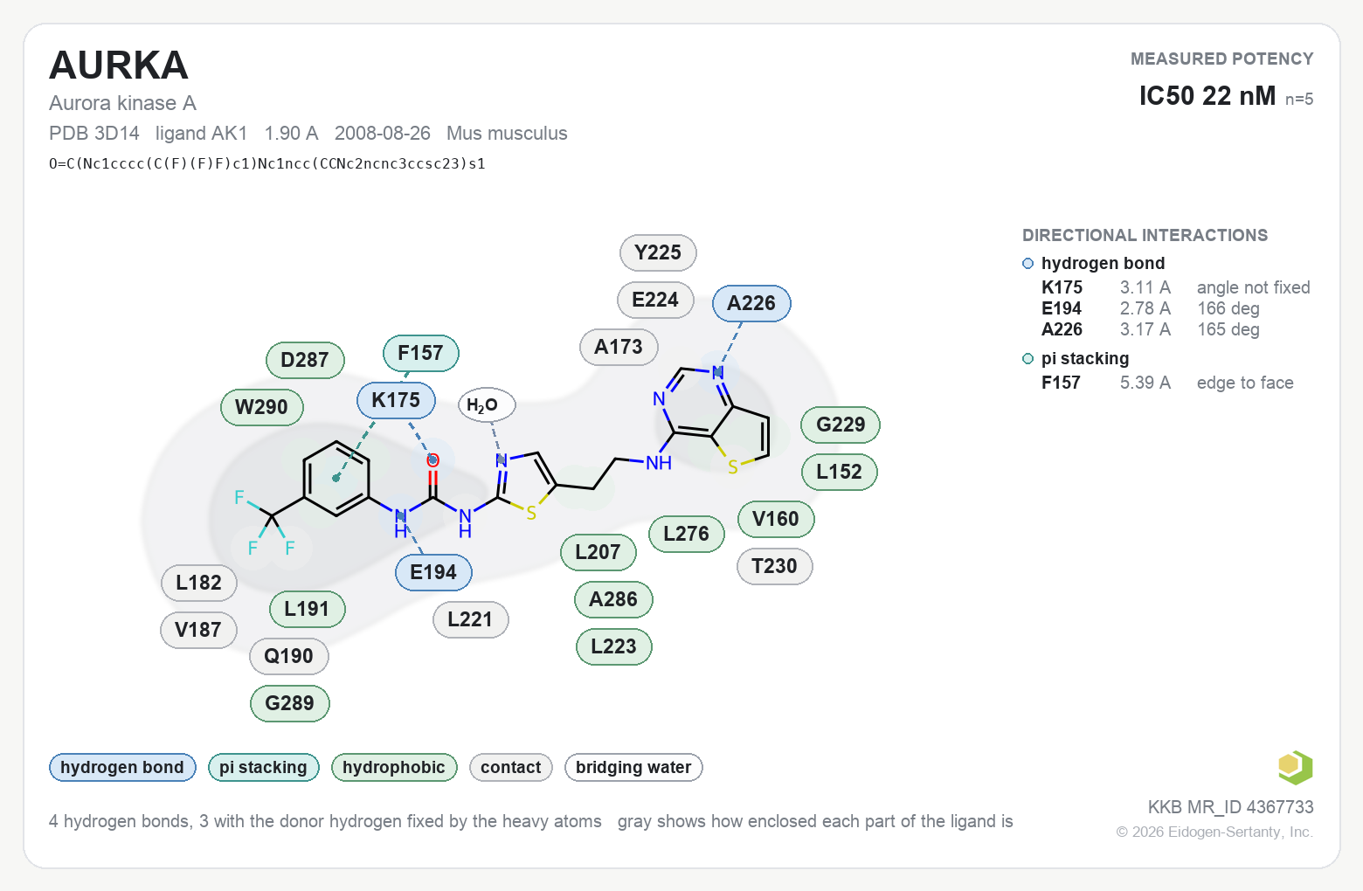Image resolution: width=1363 pixels, height=891 pixels.
Task: Click the contact legend pill
Action: tap(511, 767)
